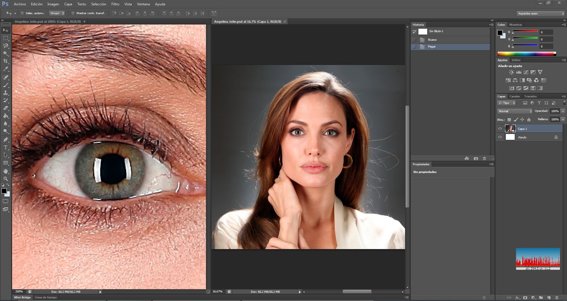Screen dimensions: 567x301
Task: Open the Mini Bridge panel
Action: pos(22,297)
